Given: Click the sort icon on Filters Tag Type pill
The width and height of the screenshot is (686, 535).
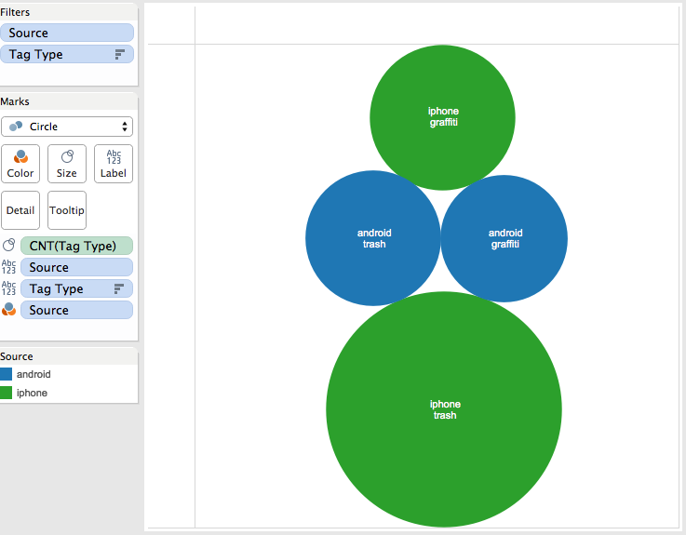Looking at the screenshot, I should point(119,54).
